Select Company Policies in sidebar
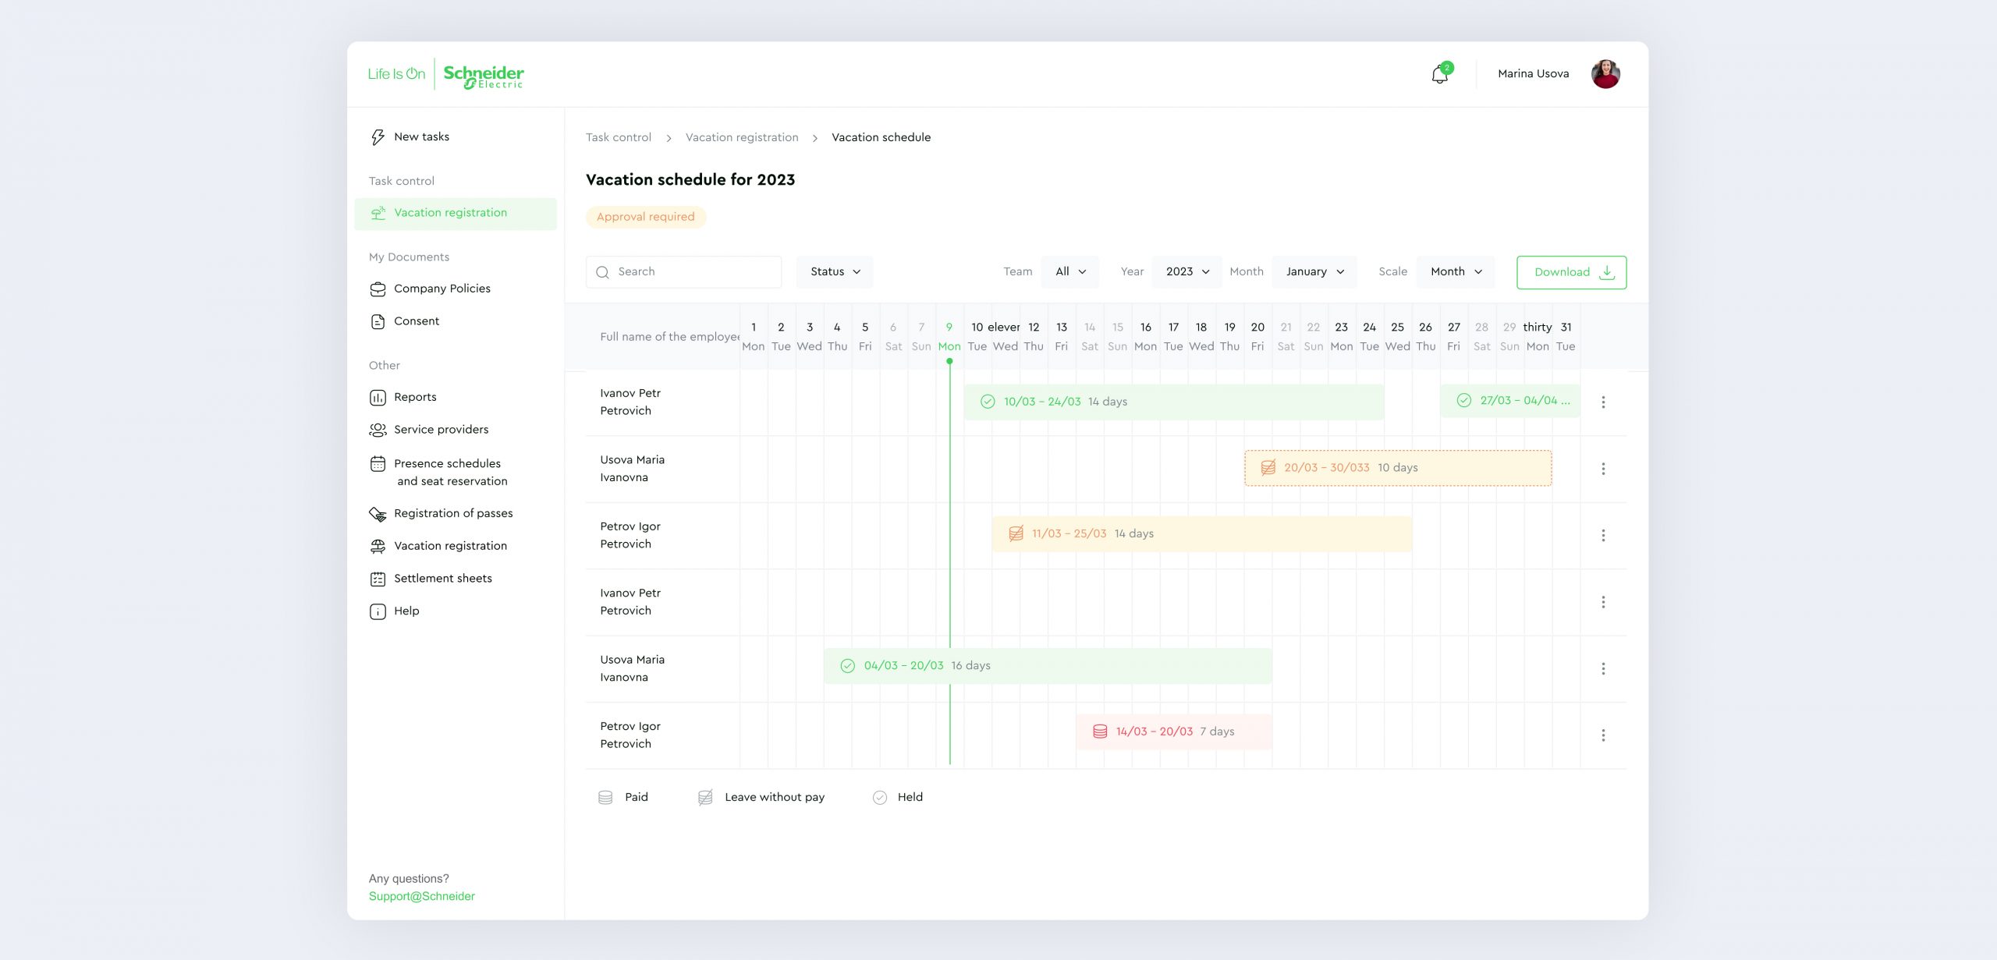Image resolution: width=1997 pixels, height=960 pixels. click(442, 289)
